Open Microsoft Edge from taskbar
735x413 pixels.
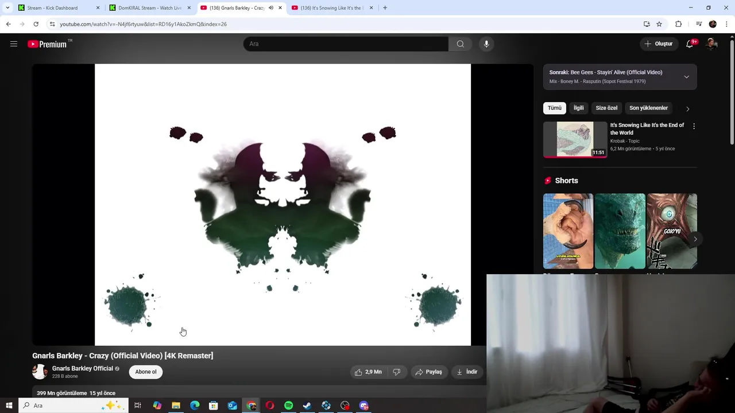(x=195, y=406)
